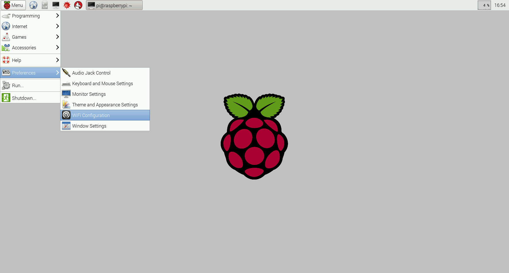Expand Games with its arrow chevron
This screenshot has height=273, width=509.
click(x=57, y=37)
